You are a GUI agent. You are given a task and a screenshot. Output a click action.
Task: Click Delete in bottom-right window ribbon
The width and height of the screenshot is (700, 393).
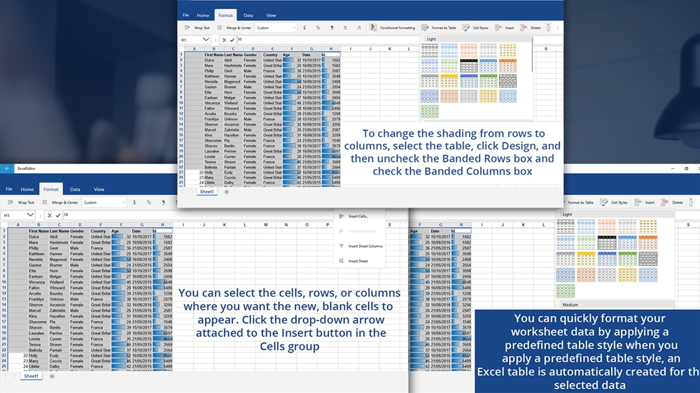tap(672, 203)
